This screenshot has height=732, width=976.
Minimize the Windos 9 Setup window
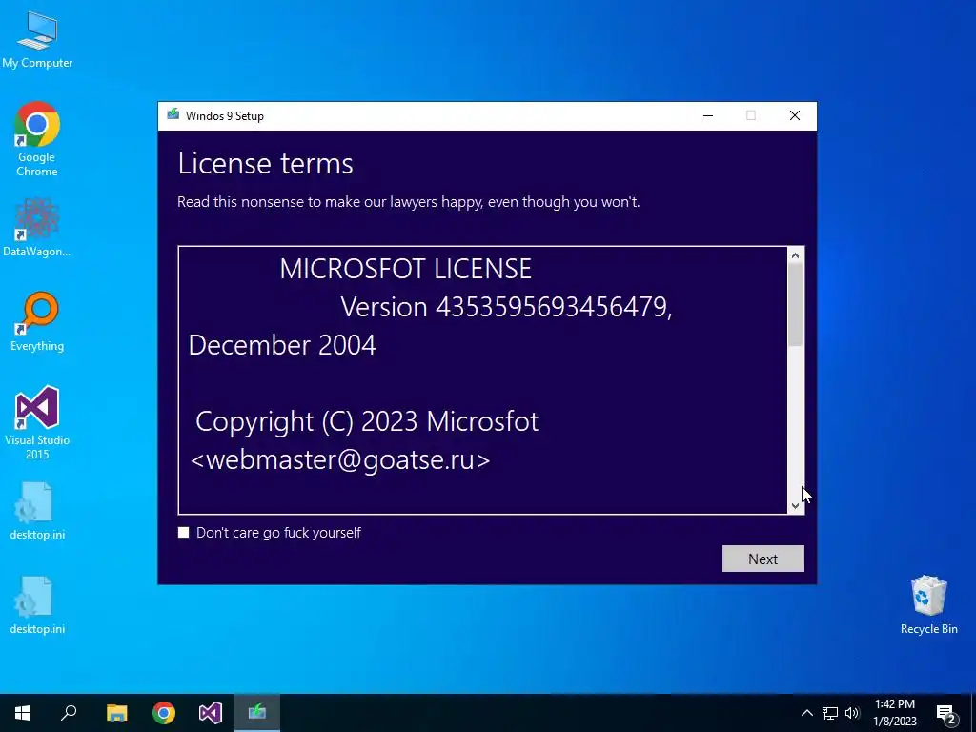tap(708, 115)
